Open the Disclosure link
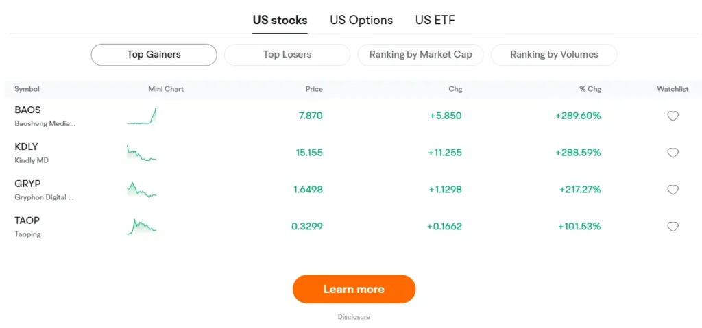702x328 pixels. 354,317
